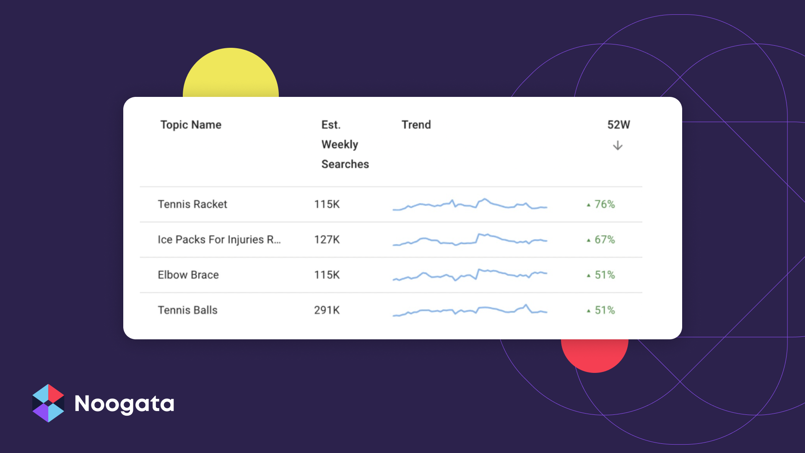
Task: Click the green up-triangle in Tennis Balls row
Action: 589,311
